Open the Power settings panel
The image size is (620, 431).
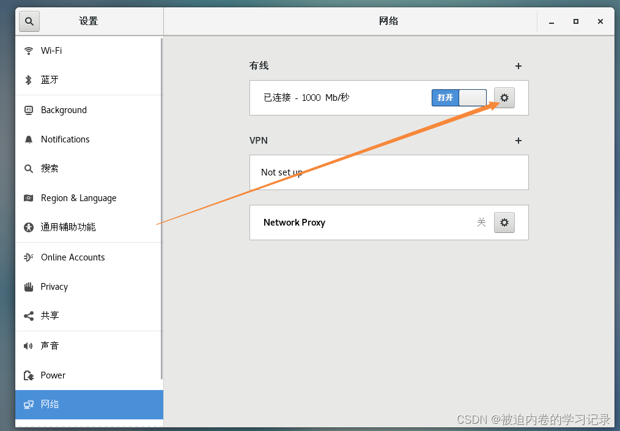coord(89,375)
